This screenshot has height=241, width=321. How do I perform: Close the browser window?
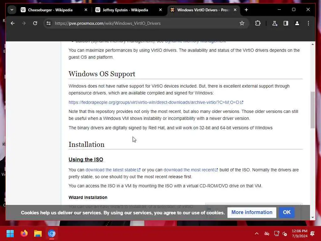click(x=308, y=10)
